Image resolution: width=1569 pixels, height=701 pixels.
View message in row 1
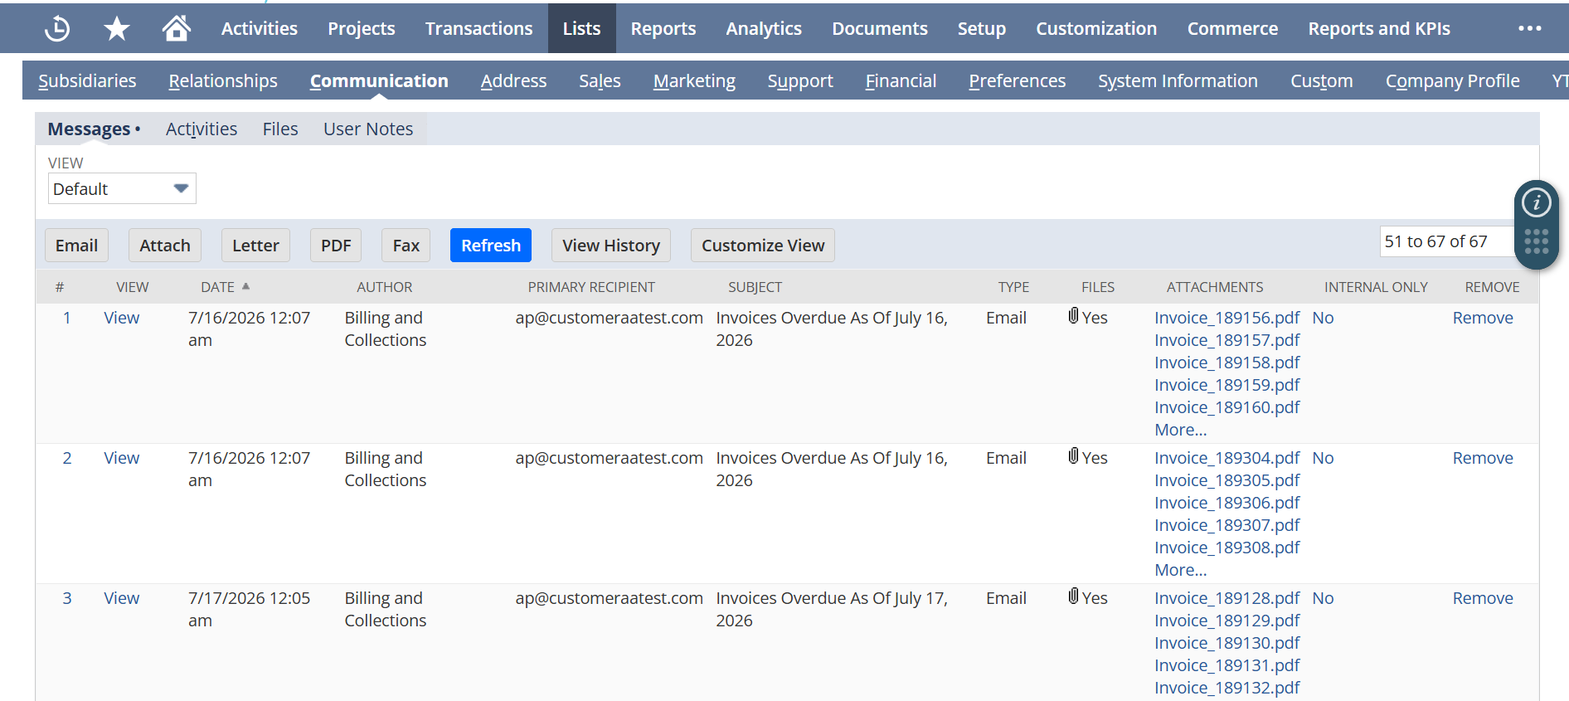coord(121,318)
